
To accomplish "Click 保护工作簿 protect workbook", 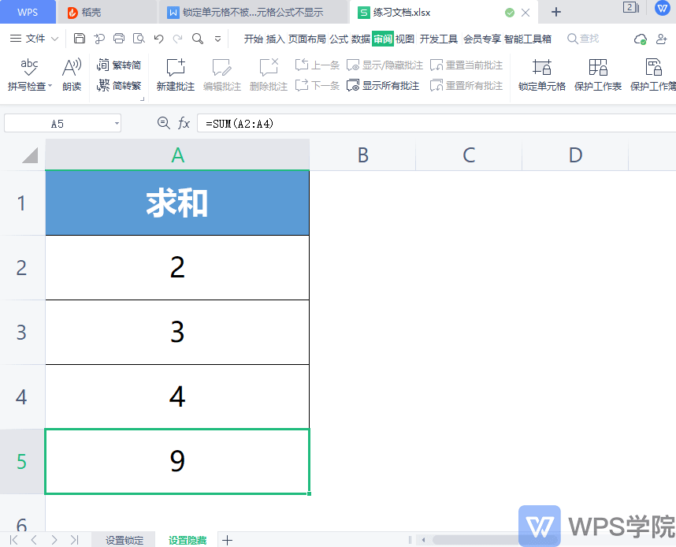I will [653, 75].
